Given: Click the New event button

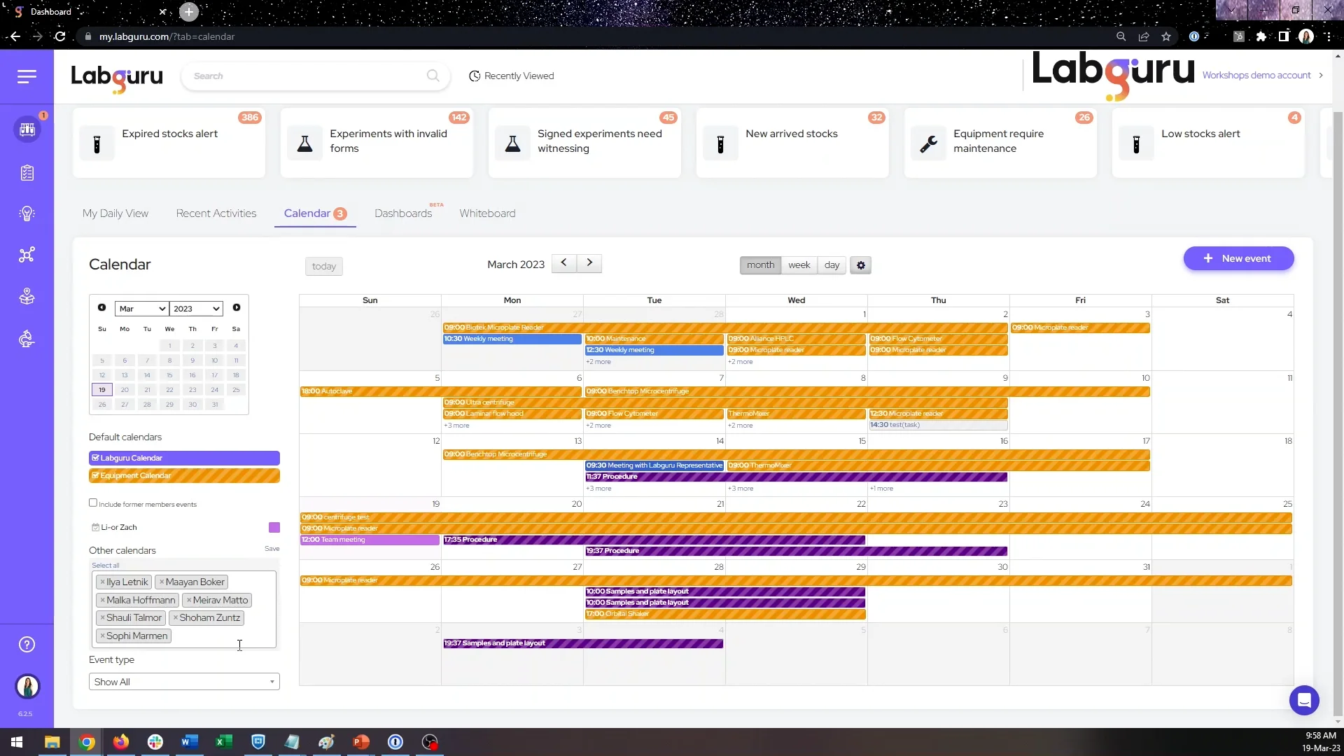Looking at the screenshot, I should [x=1238, y=258].
